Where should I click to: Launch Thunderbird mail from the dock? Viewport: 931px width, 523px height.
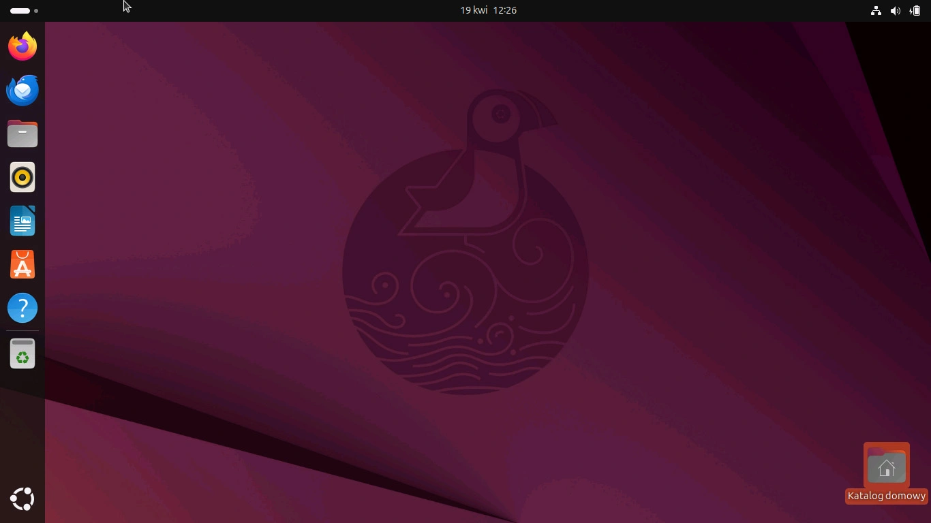[x=22, y=90]
